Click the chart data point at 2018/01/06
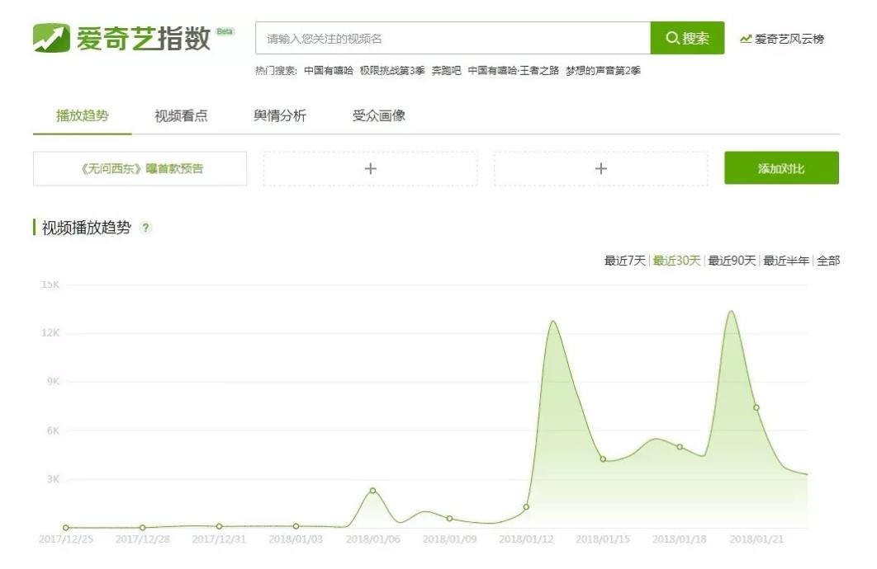Screen dimensions: 877x569 pos(372,491)
